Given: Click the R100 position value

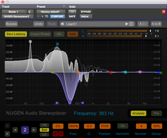Looking at the screenshot, I should click(105, 126).
